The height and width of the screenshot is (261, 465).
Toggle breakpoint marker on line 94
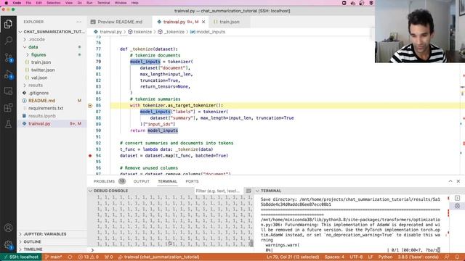tap(90, 156)
